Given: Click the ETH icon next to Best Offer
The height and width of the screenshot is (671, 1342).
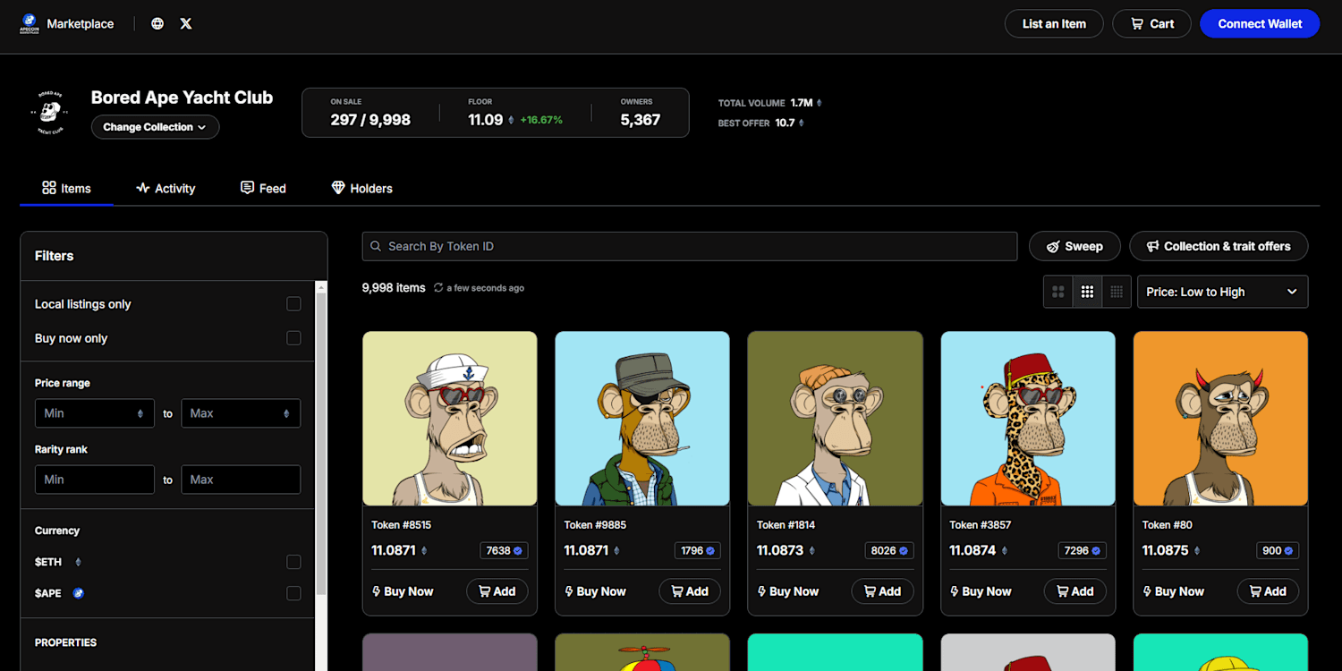Looking at the screenshot, I should click(x=801, y=123).
